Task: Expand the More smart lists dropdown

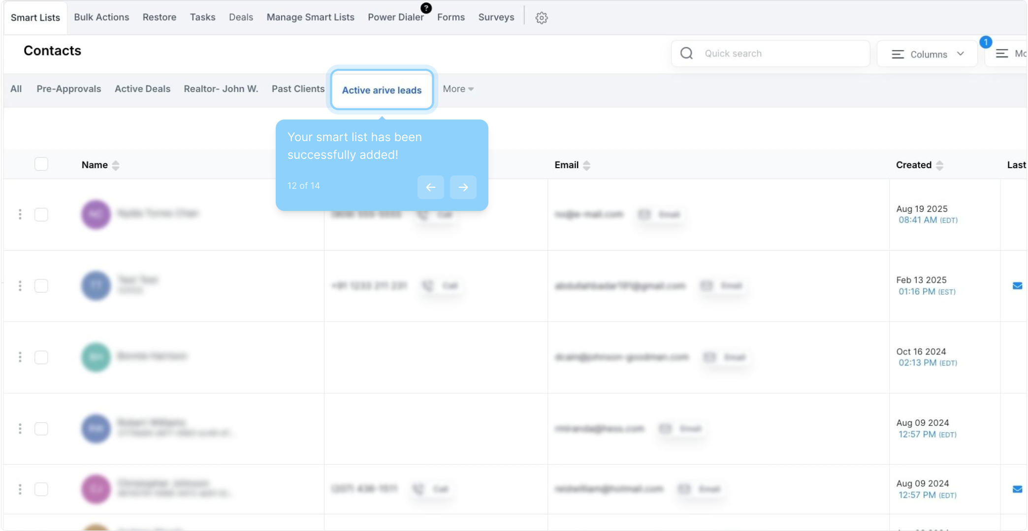Action: pos(457,89)
